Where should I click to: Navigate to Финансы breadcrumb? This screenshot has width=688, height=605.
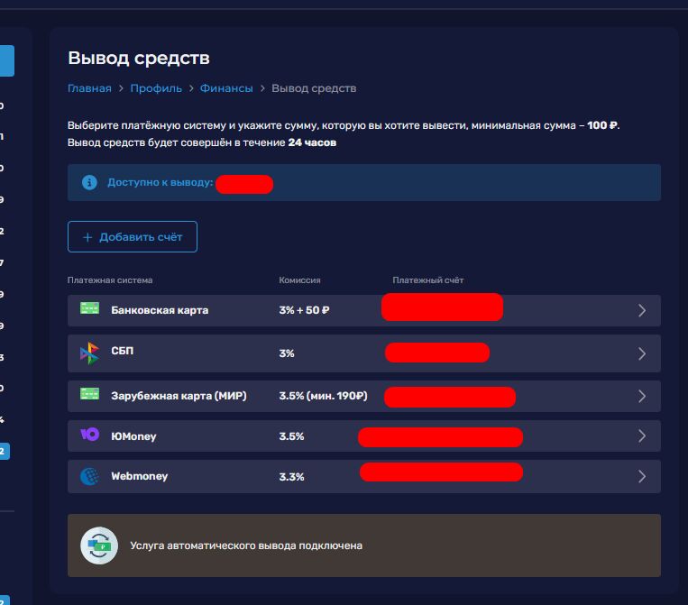(226, 88)
